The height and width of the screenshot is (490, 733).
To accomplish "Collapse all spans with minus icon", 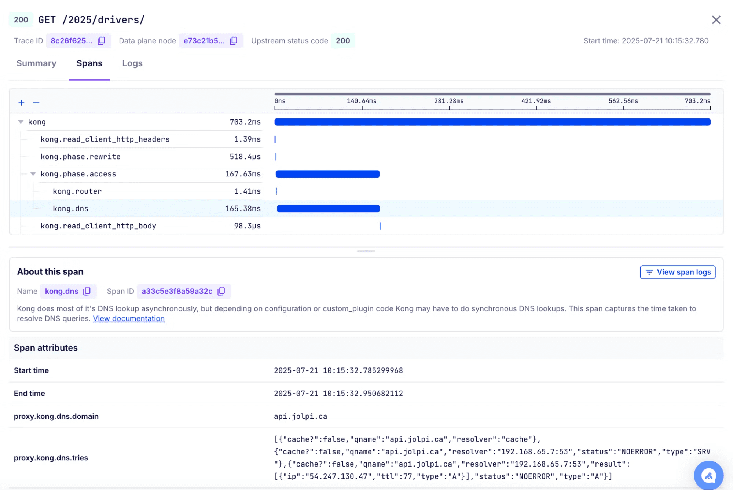I will [x=36, y=103].
